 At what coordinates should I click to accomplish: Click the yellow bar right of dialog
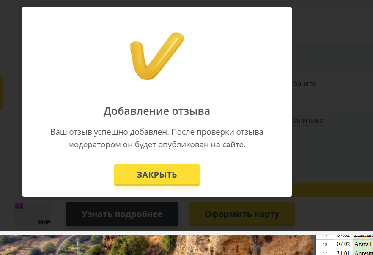pyautogui.click(x=332, y=190)
